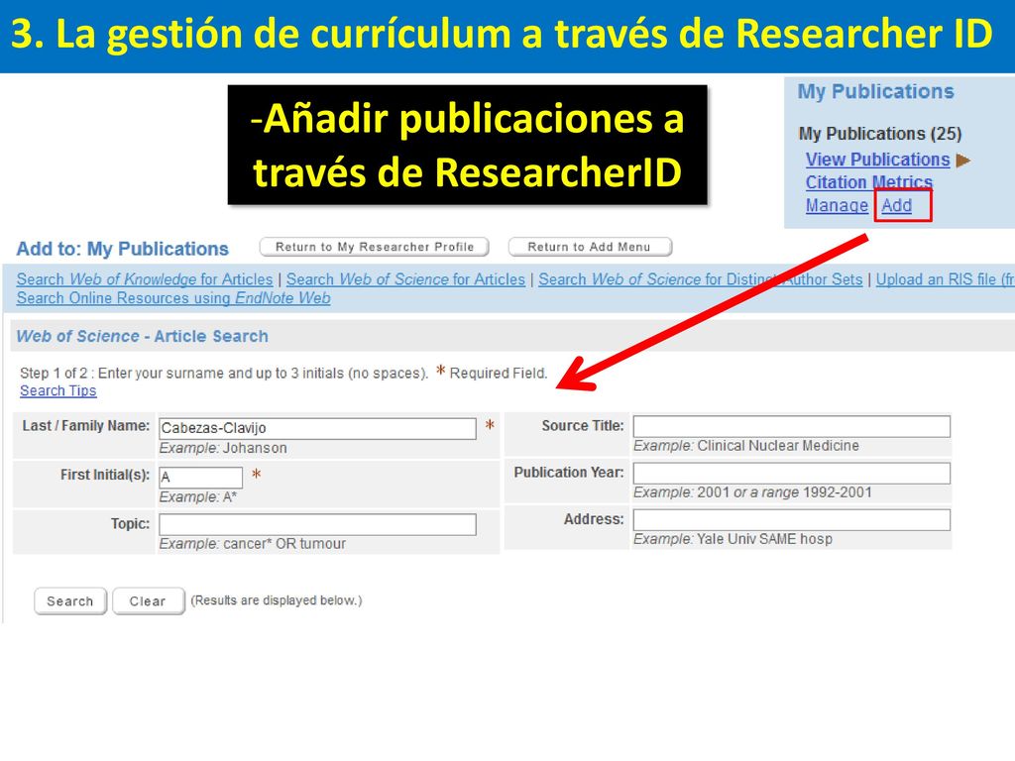Open Search Web of Knowledge for Articles

point(145,278)
